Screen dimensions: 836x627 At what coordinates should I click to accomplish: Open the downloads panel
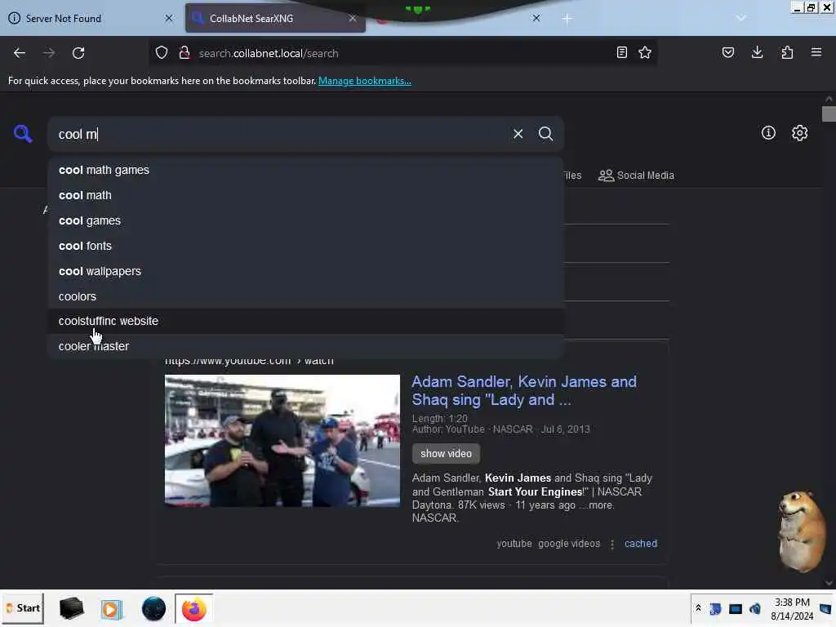tap(757, 52)
